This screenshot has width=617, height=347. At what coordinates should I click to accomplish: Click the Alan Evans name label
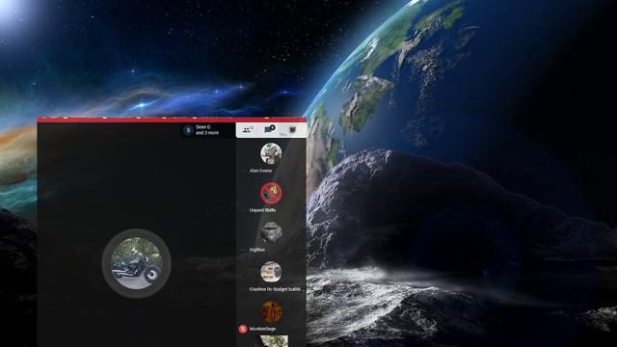coord(260,171)
